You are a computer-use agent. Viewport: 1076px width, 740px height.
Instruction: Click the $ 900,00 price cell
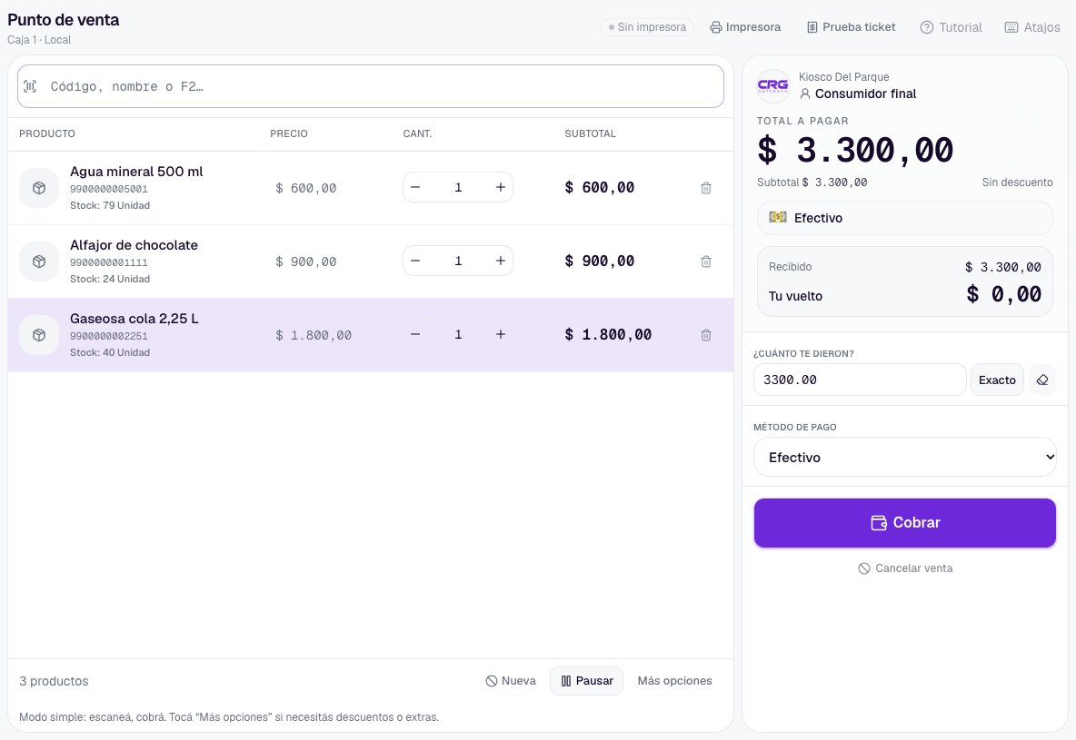point(306,261)
